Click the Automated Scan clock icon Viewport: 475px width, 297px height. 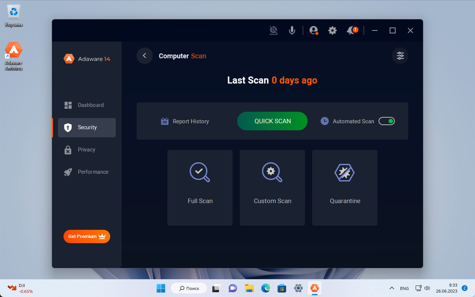[x=325, y=121]
